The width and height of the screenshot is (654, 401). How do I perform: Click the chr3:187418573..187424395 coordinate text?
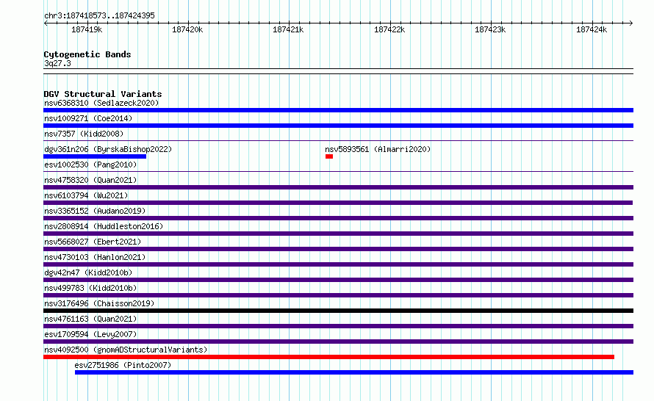[x=99, y=15]
